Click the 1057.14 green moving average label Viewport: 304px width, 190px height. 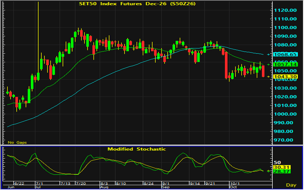click(285, 64)
